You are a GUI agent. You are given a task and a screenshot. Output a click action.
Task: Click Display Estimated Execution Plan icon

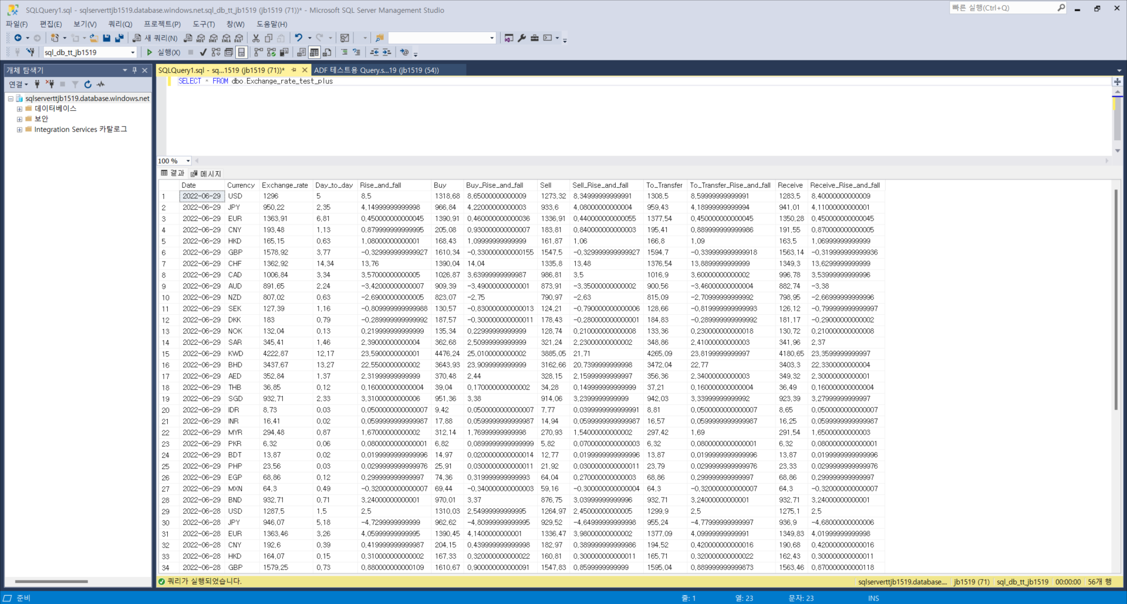point(216,52)
